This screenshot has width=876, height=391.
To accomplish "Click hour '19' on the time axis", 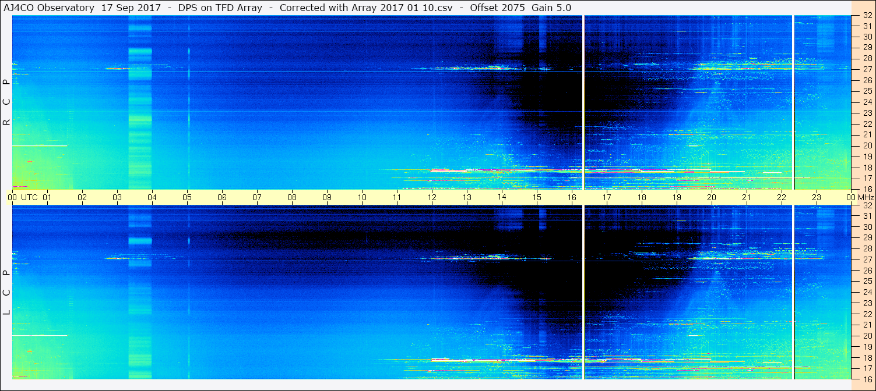I will pos(677,197).
